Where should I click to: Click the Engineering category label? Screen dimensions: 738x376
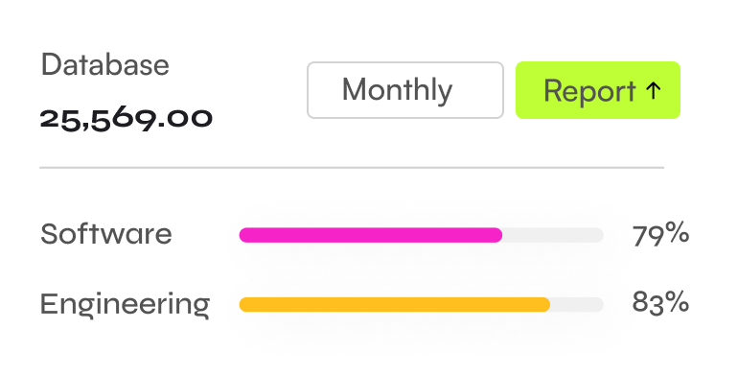[x=125, y=304]
